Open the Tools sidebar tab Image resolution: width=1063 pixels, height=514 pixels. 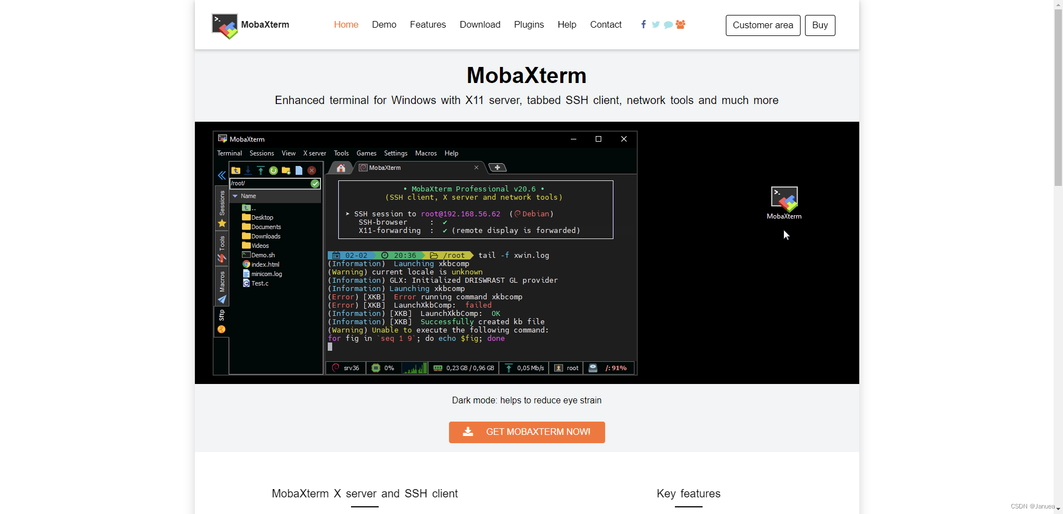tap(222, 248)
